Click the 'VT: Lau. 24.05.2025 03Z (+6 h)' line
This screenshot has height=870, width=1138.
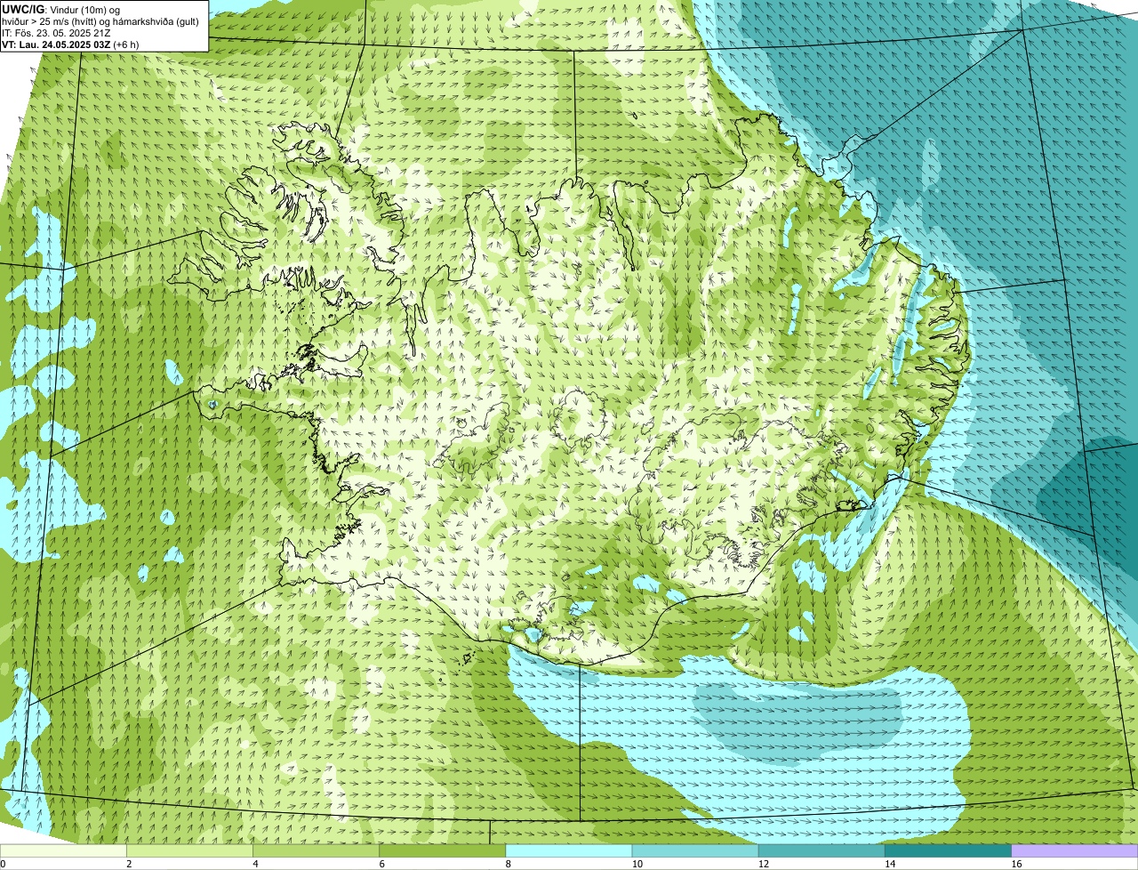pyautogui.click(x=70, y=44)
